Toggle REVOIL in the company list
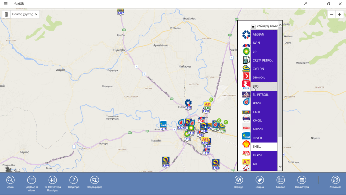Viewport: 346px width, 195px height. tap(264, 138)
